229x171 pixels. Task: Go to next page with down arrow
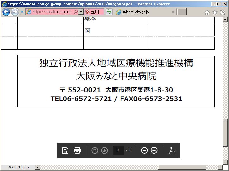tap(104, 150)
